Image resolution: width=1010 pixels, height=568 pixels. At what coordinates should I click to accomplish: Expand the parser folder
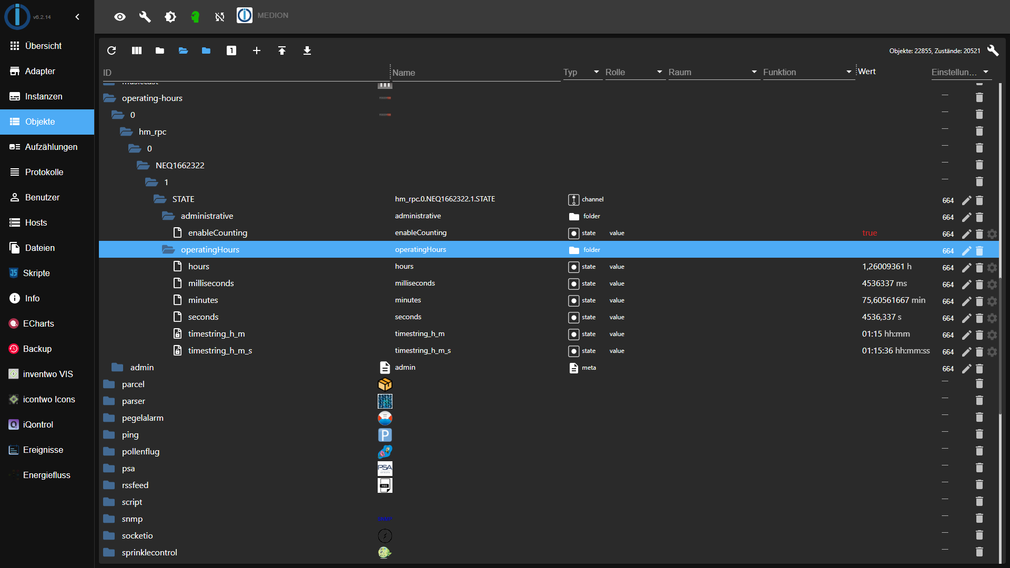click(x=109, y=401)
